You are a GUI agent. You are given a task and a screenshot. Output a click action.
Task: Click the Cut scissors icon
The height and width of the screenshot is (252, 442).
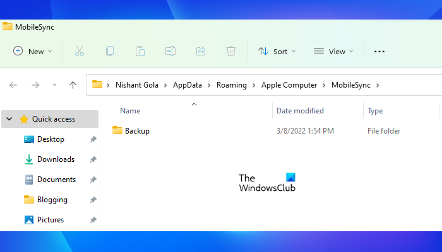click(x=80, y=51)
